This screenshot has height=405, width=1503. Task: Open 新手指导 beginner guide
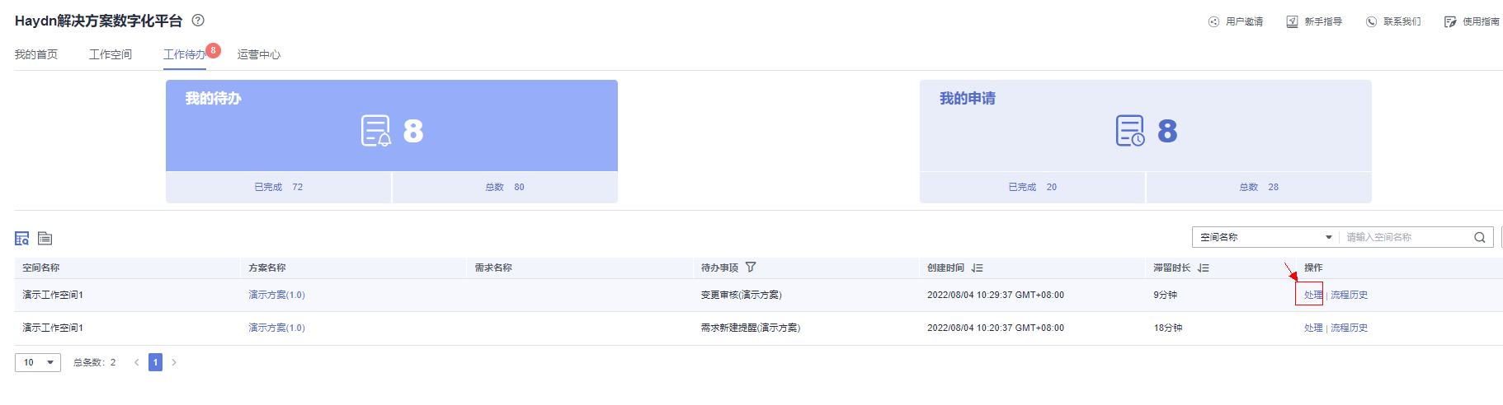click(x=1323, y=21)
